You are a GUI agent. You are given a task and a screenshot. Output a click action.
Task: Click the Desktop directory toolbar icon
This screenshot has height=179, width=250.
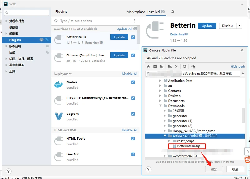pyautogui.click(x=155, y=66)
